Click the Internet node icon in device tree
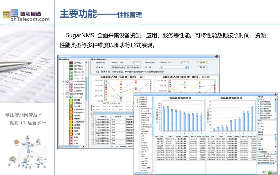280x175 pixels. coord(71,97)
